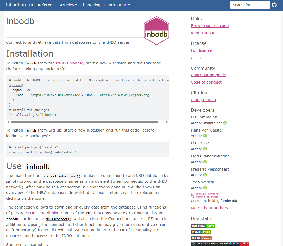Viewport: 283px width, 246px height.
Task: Click the code block right scroll arrow
Action: (167, 122)
